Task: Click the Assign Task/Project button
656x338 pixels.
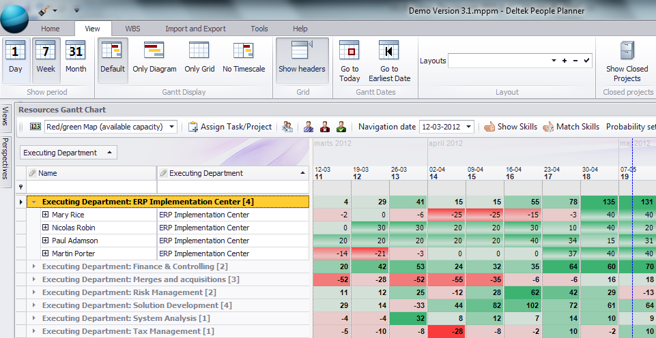Action: [229, 127]
